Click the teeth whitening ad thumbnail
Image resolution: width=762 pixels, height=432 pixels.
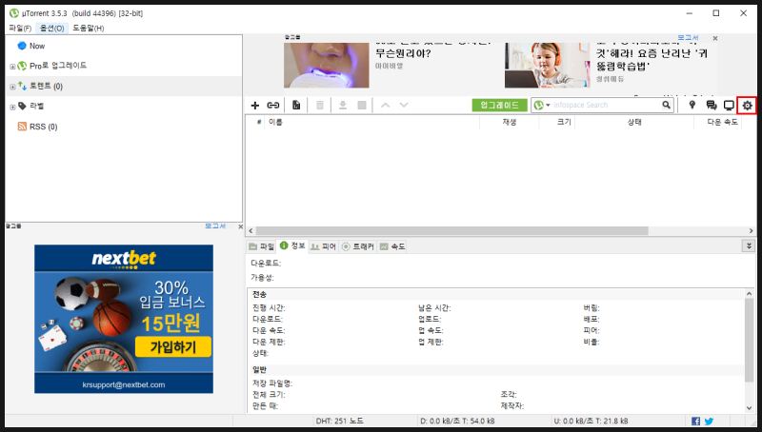pyautogui.click(x=326, y=65)
